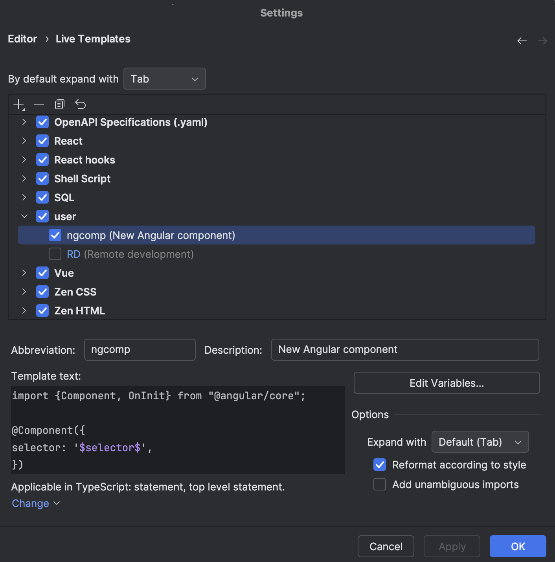The width and height of the screenshot is (555, 562).
Task: Click Edit Variables button
Action: [447, 383]
